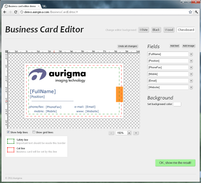
Task: Switch to Business card editor demo tab
Action: (x=22, y=6)
